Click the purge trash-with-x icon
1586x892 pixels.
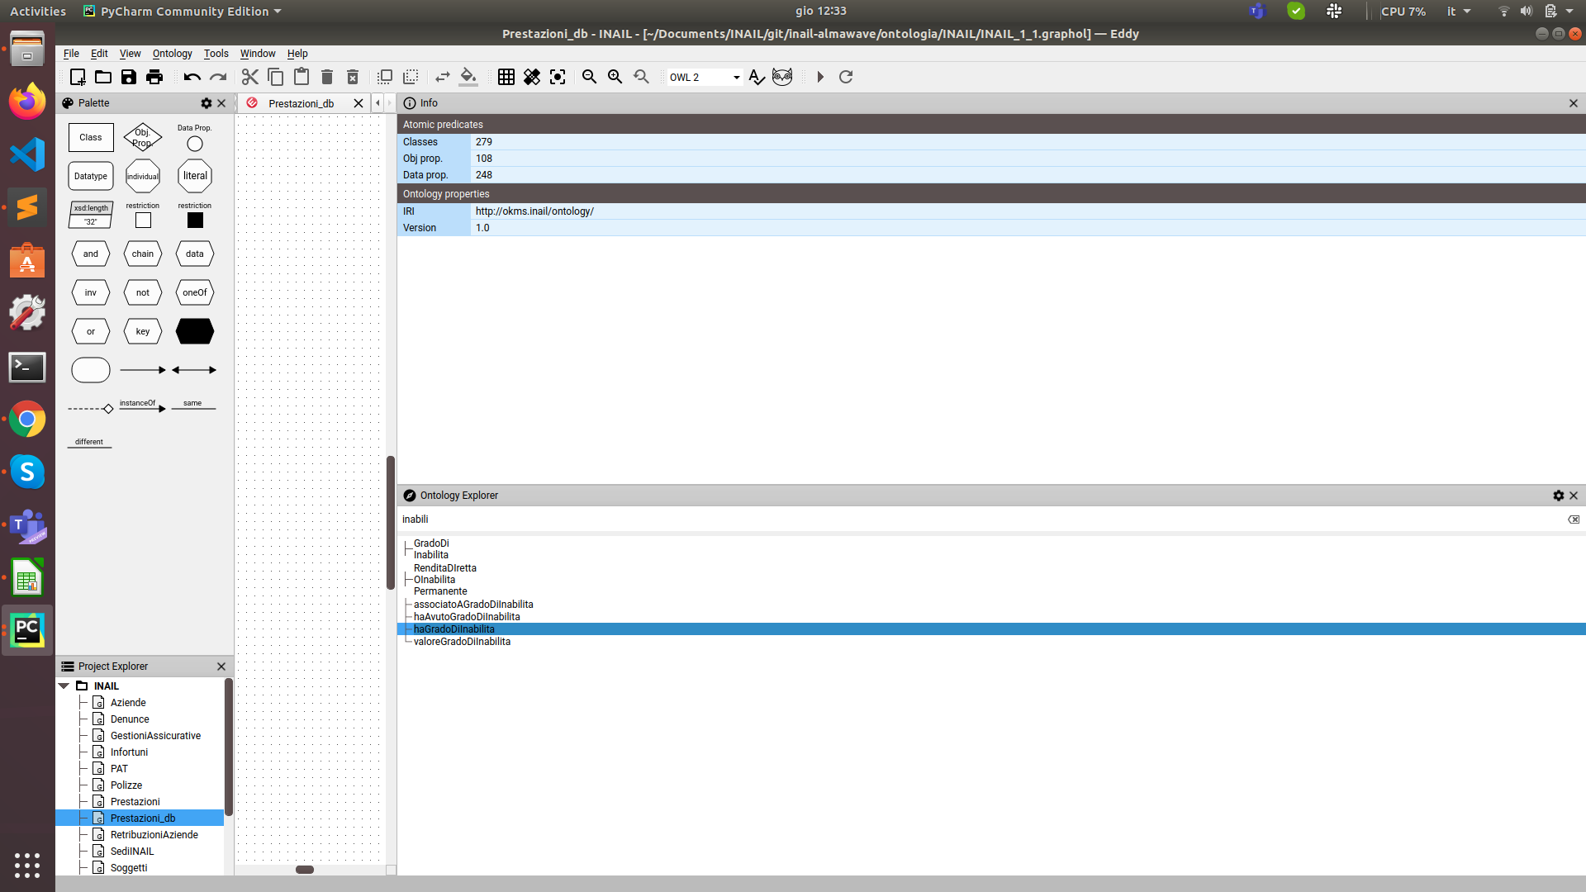coord(353,77)
